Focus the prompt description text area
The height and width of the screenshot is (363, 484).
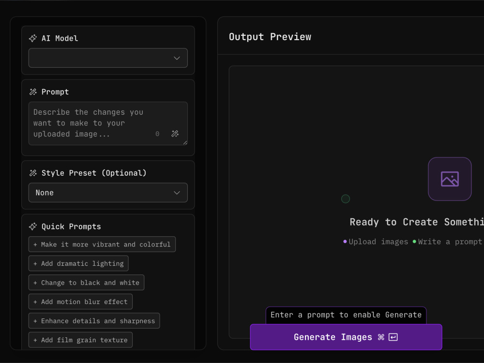pos(108,123)
